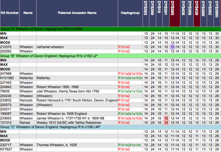221x152 pixels.
Task: Click the pink highlighted 12 in James Wheaton's row
Action: coord(166,118)
